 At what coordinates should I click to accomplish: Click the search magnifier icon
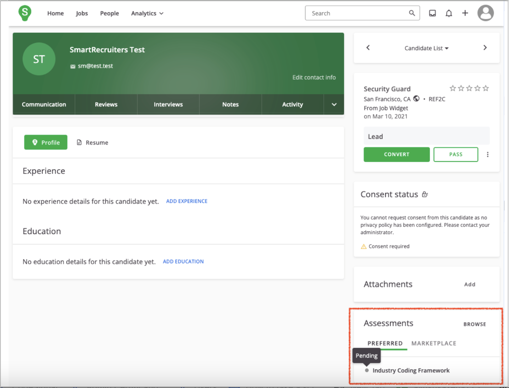click(412, 13)
